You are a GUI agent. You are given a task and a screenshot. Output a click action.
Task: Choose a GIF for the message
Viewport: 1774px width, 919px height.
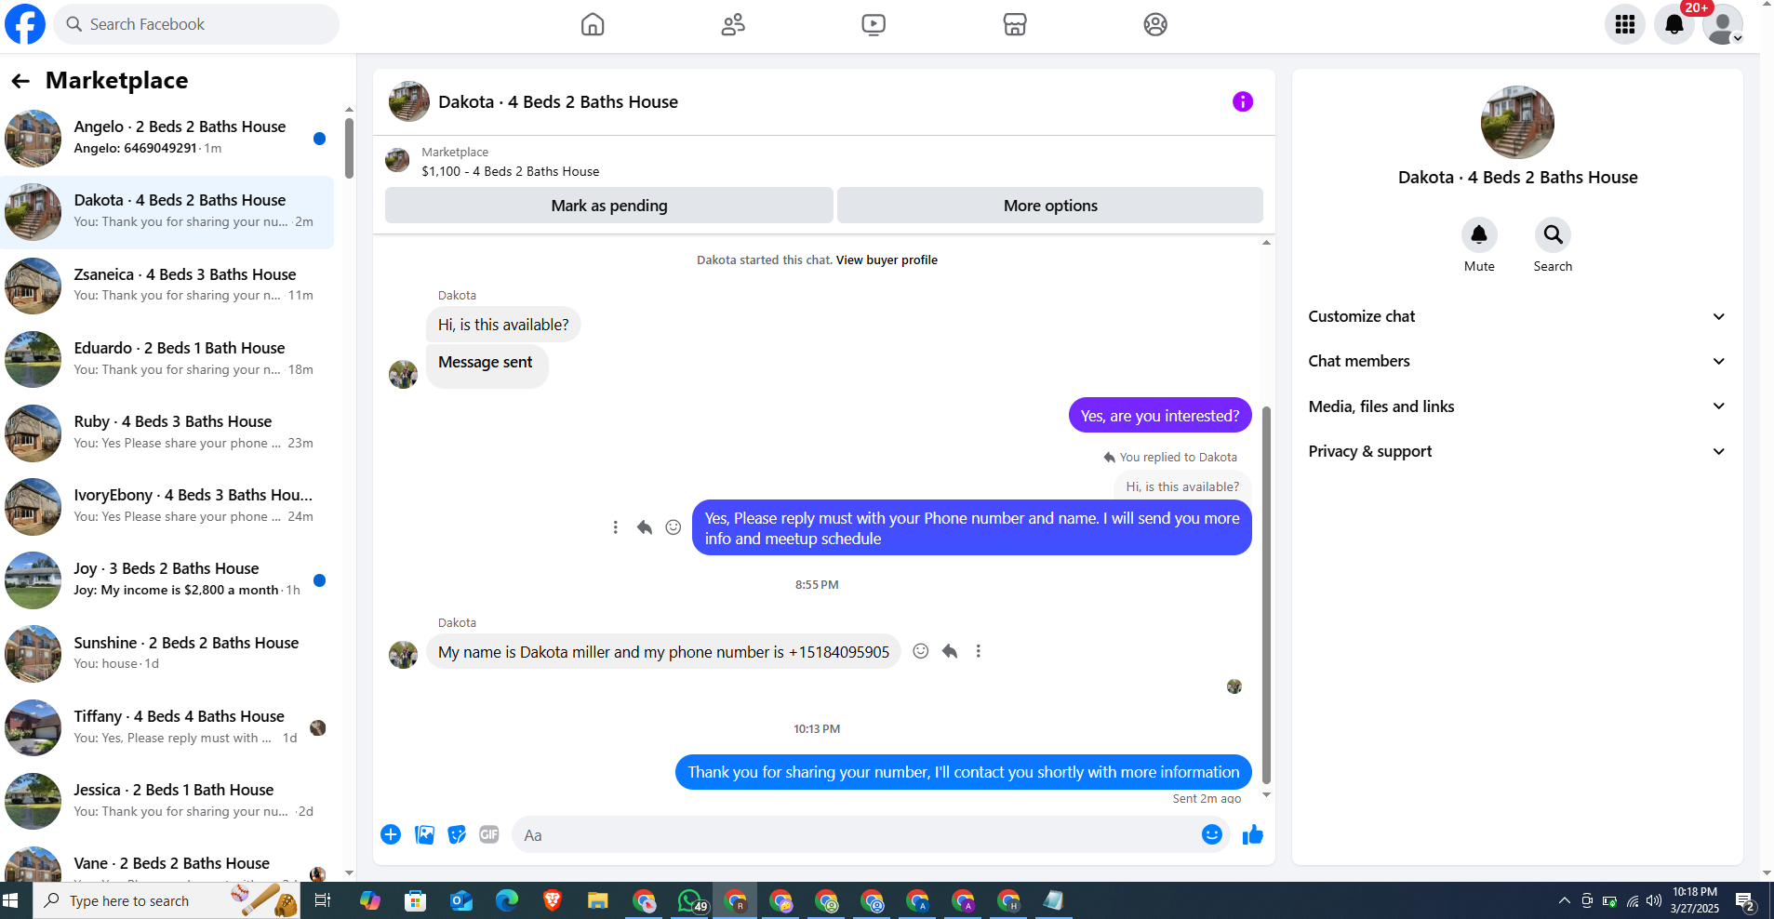click(489, 834)
